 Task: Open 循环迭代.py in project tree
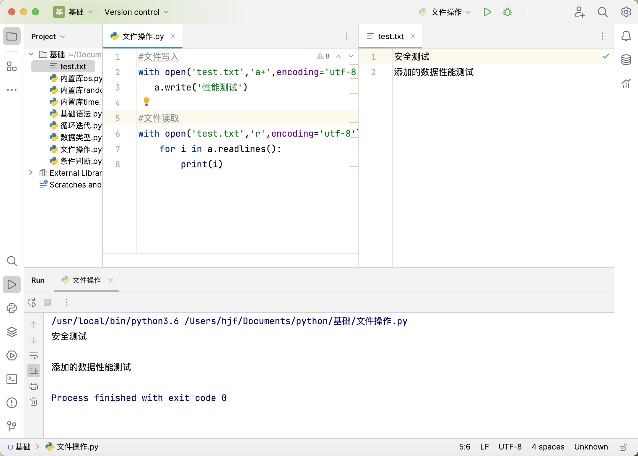pyautogui.click(x=76, y=125)
